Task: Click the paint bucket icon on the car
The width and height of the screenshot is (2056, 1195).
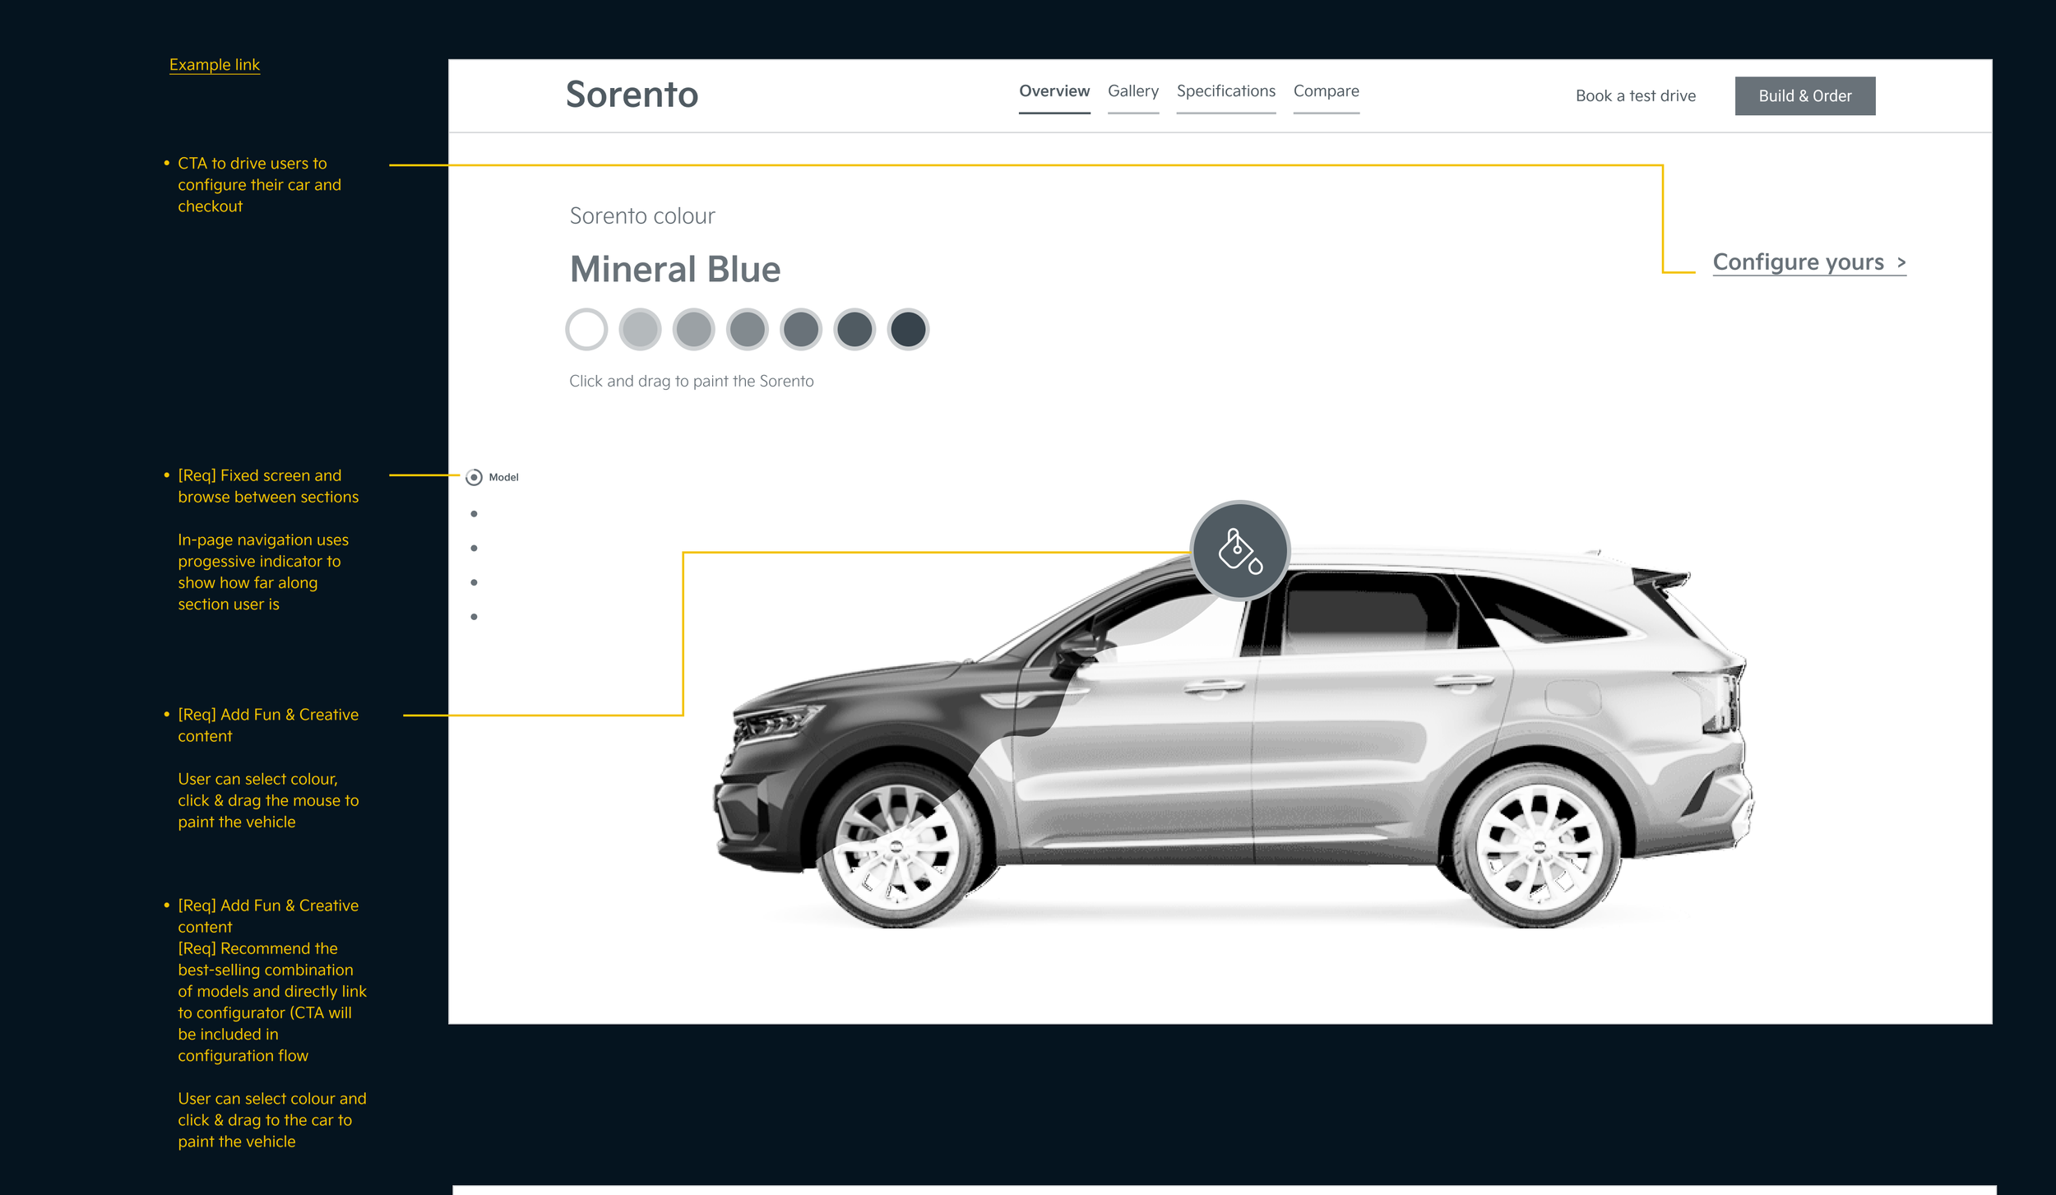Action: (x=1239, y=550)
